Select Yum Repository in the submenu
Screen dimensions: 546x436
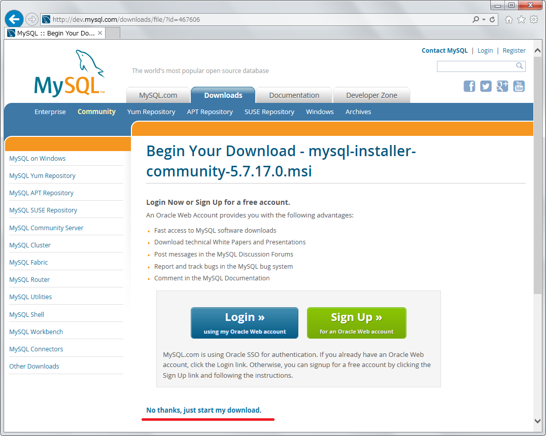click(151, 112)
